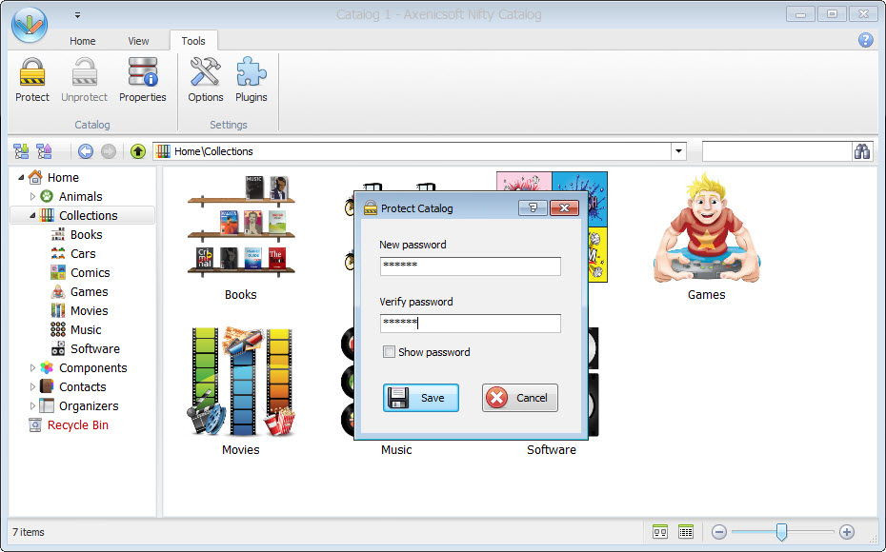Click the Software label under thumbnail

(x=552, y=450)
